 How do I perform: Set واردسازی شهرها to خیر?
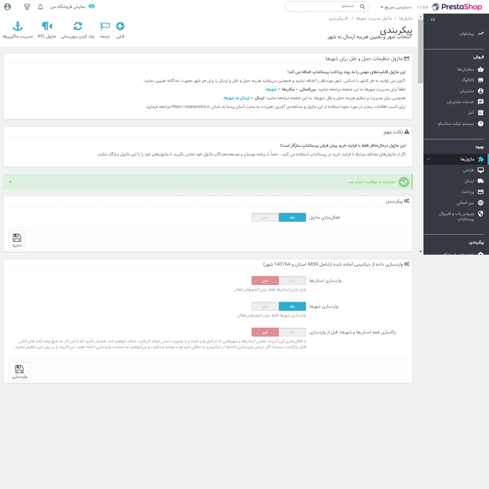click(265, 306)
